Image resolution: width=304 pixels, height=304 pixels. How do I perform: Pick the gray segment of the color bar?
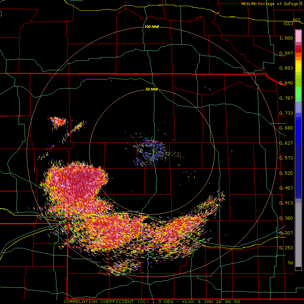tap(298, 235)
